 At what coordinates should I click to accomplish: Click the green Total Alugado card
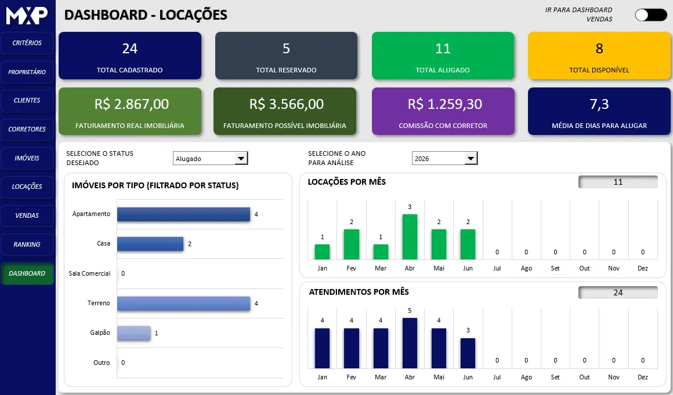click(x=443, y=56)
